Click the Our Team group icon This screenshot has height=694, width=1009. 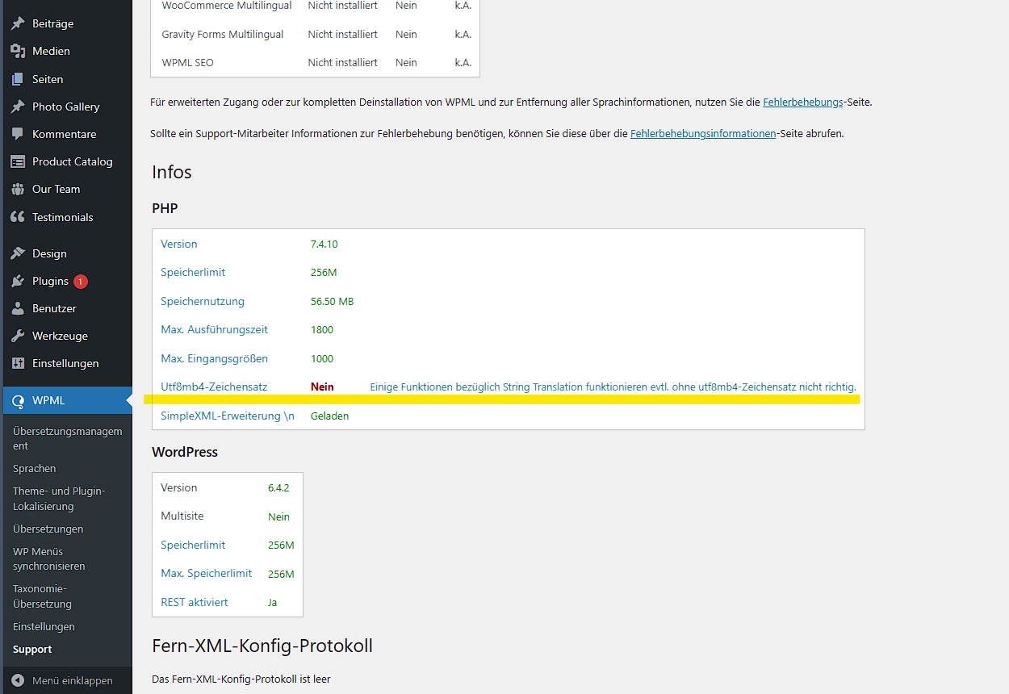click(18, 189)
